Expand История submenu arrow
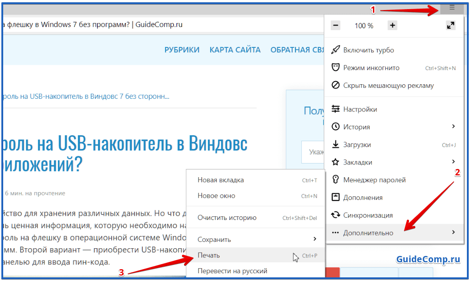The image size is (471, 281). point(453,126)
